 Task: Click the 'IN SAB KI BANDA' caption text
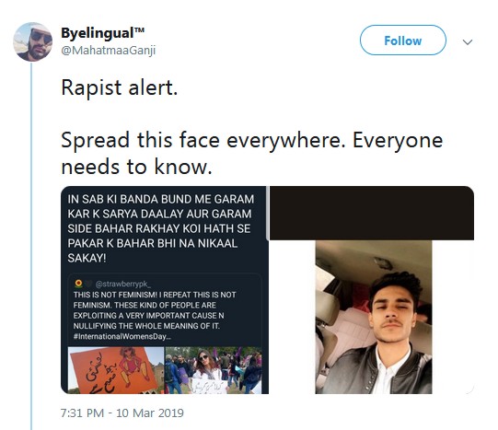[x=161, y=228]
